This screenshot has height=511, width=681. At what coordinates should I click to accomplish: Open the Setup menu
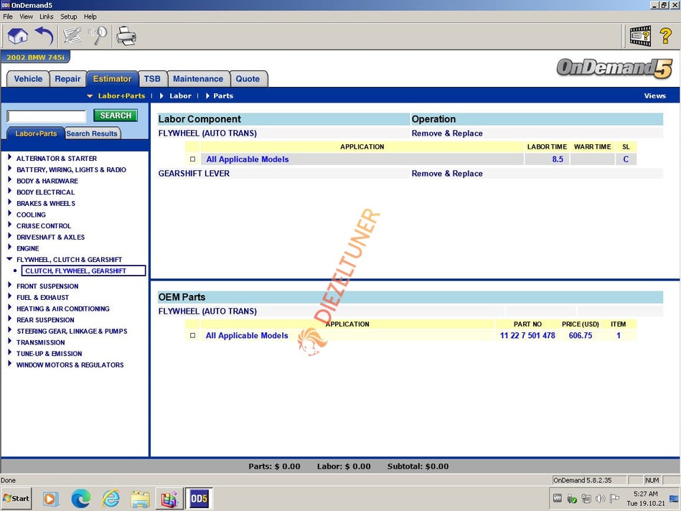pos(68,17)
